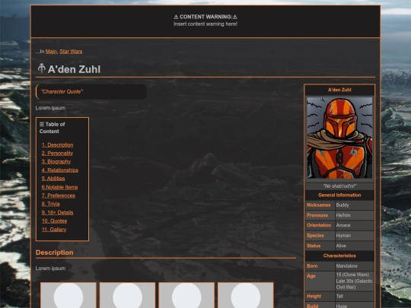411x308 pixels.
Task: Click the Characteristics header in infobox
Action: click(x=339, y=256)
